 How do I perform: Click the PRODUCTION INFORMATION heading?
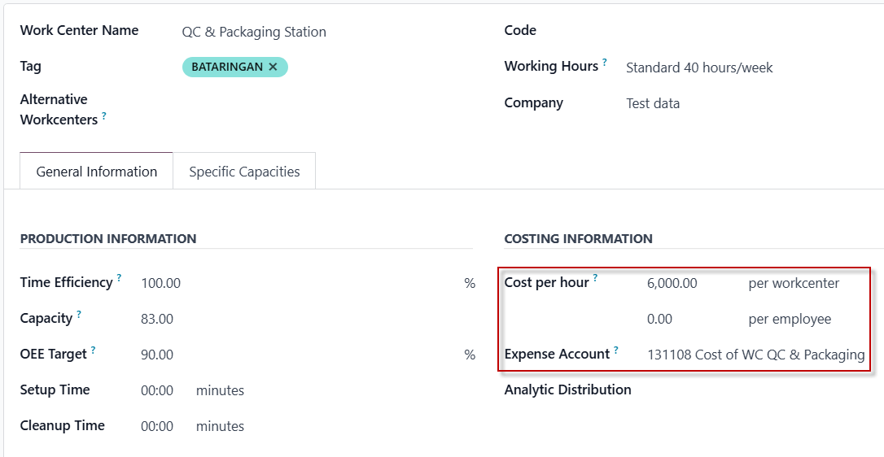108,239
